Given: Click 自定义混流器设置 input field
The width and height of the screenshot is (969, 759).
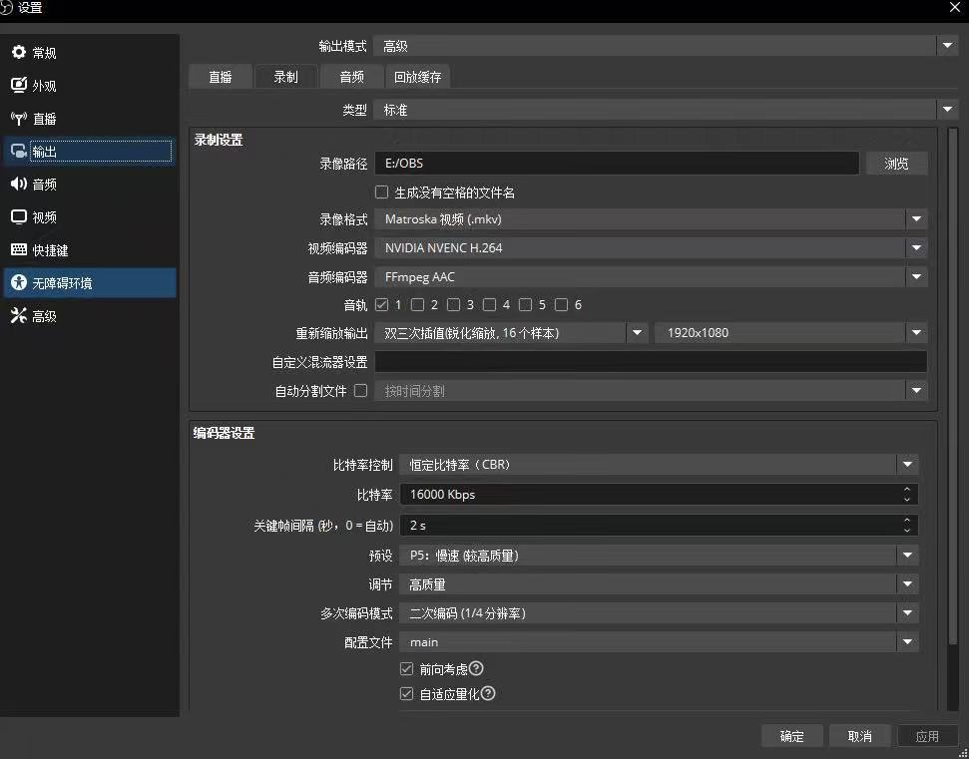Looking at the screenshot, I should (x=651, y=362).
